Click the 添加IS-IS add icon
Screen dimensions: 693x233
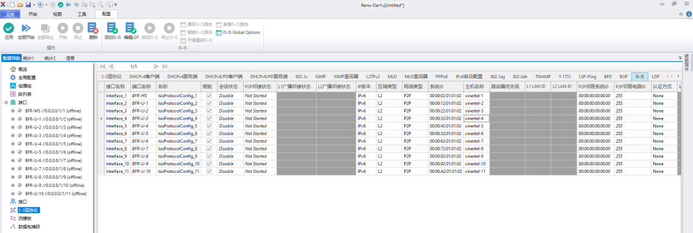pos(112,28)
